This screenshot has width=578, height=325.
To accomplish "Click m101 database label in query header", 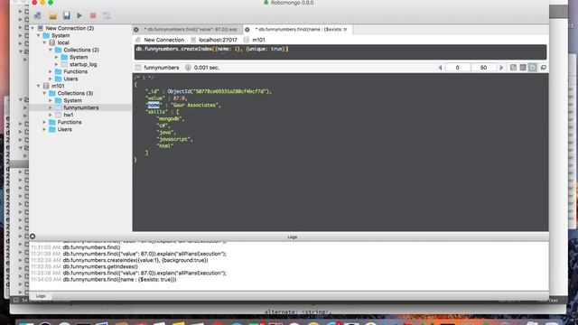I will click(x=258, y=40).
